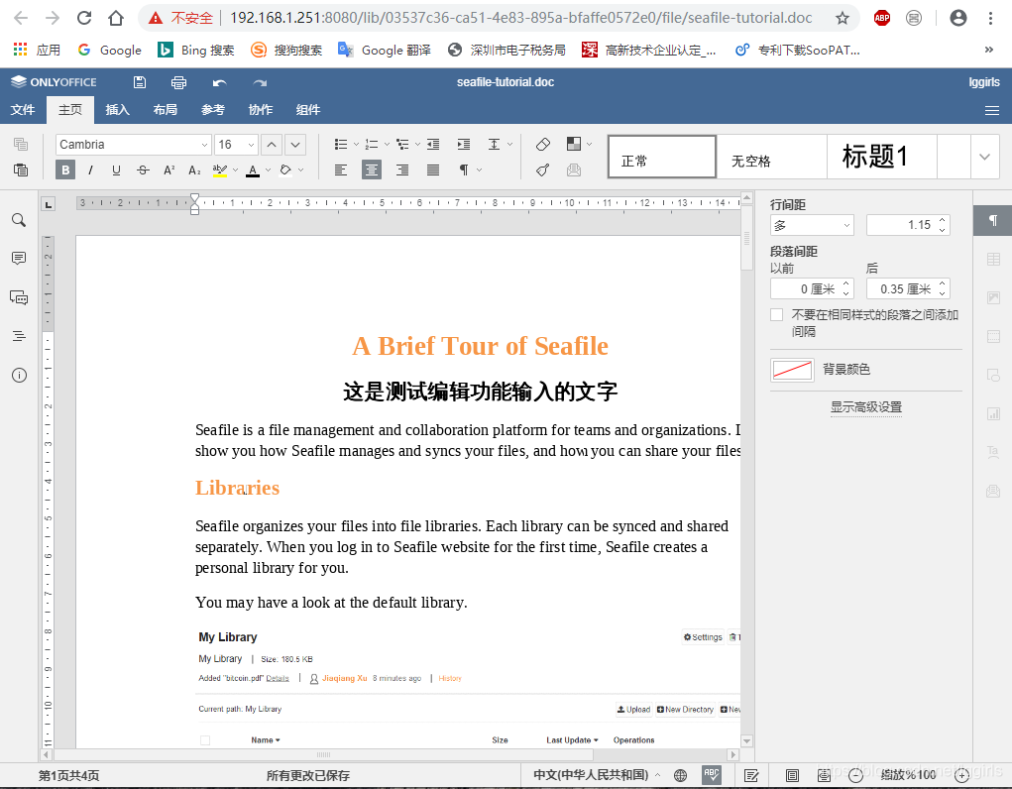The image size is (1012, 789).
Task: Toggle underline formatting
Action: (116, 169)
